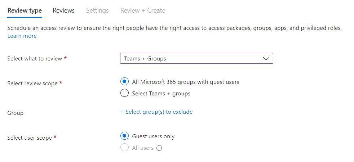Click the Schedule an access review description text
Screen dimensions: 354x162
tap(174, 28)
